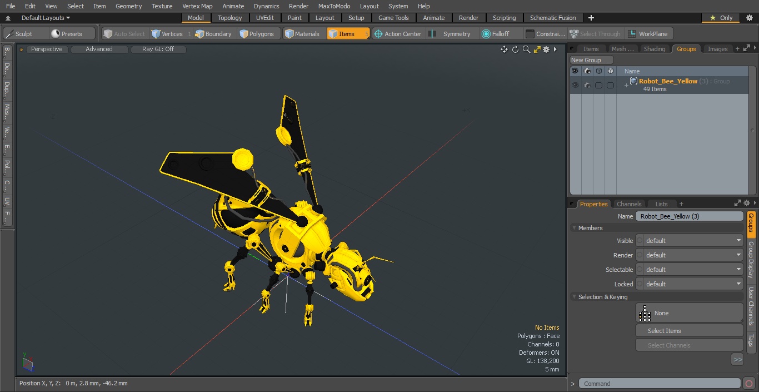
Task: Toggle Select Through
Action: click(596, 34)
